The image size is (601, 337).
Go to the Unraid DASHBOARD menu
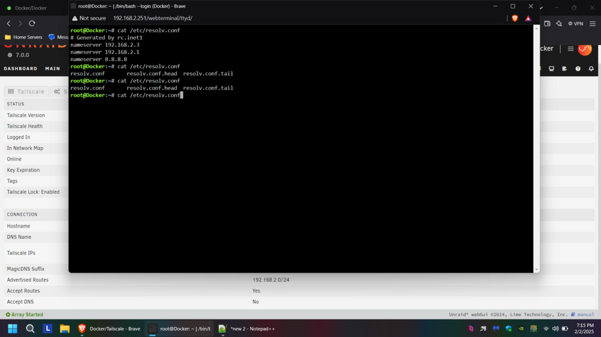click(20, 68)
